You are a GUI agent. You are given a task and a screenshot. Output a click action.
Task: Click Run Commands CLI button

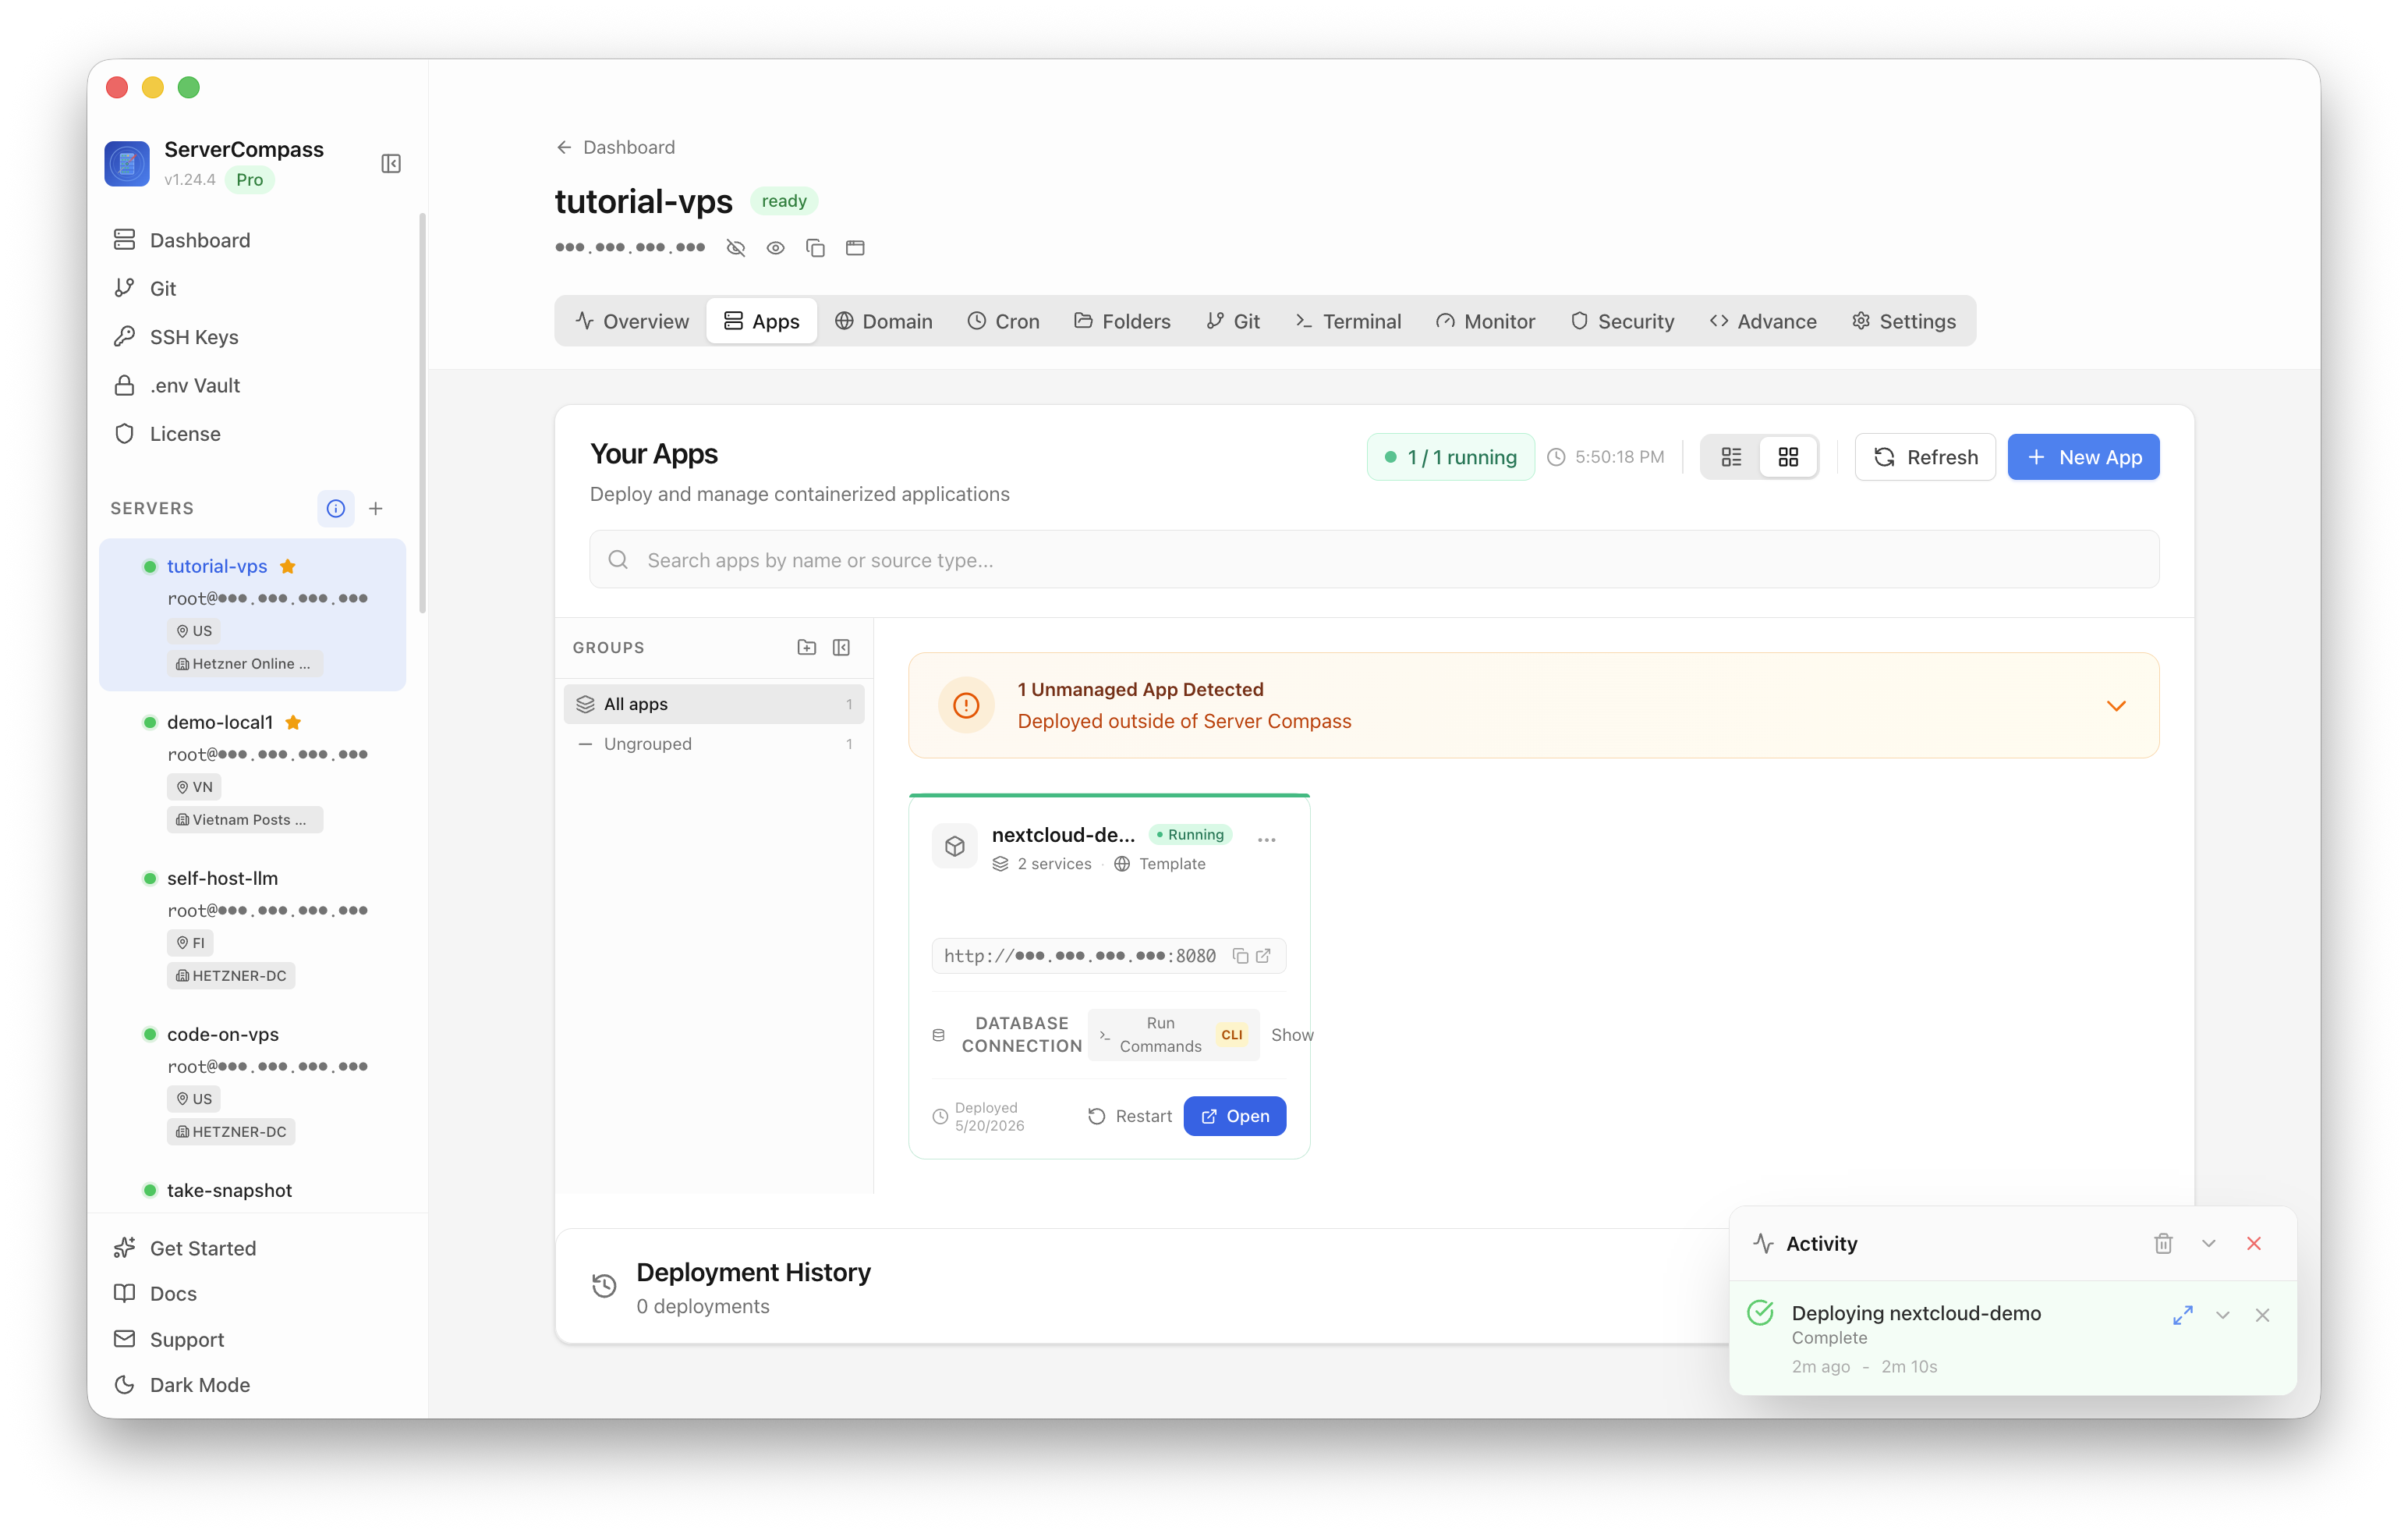pyautogui.click(x=1173, y=1035)
